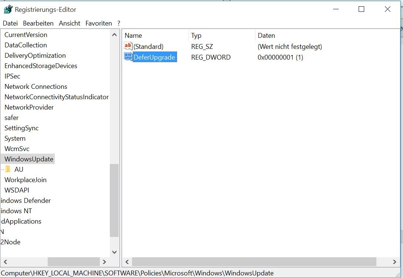Click tree pane scroll right arrow
The height and width of the screenshot is (278, 403).
(x=104, y=262)
